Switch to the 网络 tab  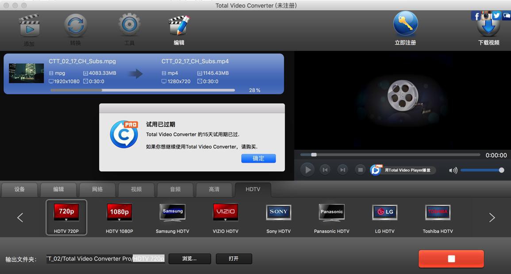point(97,190)
